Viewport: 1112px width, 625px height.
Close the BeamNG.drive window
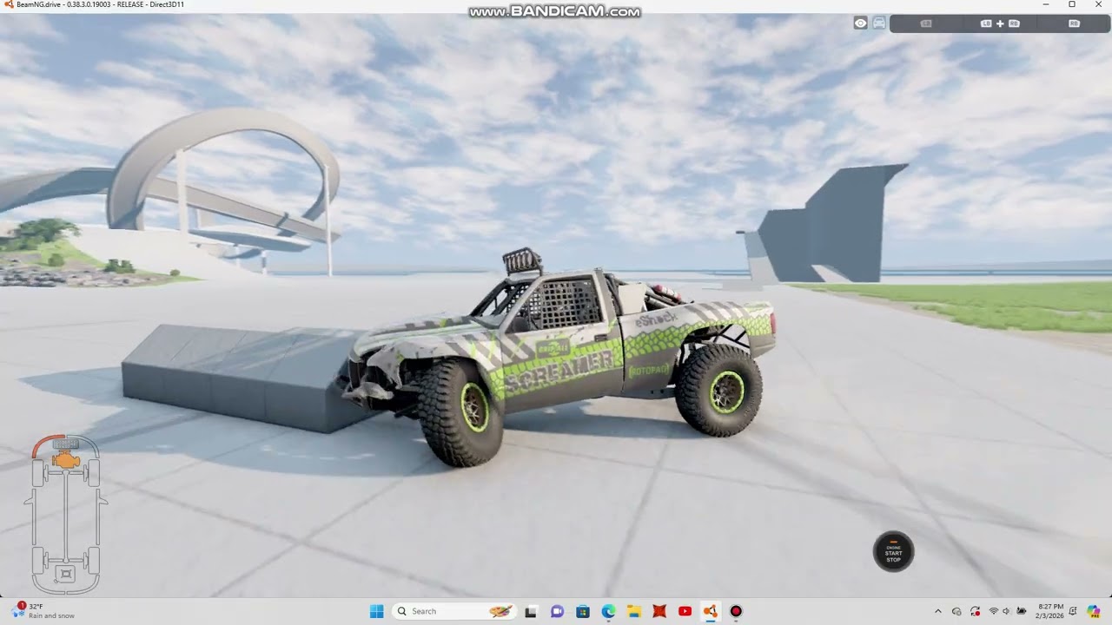coord(1098,4)
